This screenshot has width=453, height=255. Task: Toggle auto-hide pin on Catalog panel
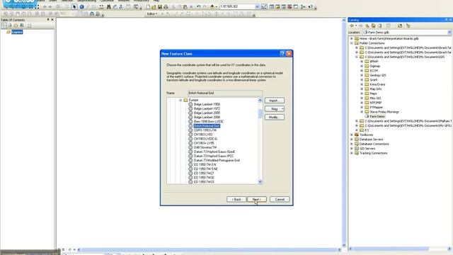coord(446,20)
